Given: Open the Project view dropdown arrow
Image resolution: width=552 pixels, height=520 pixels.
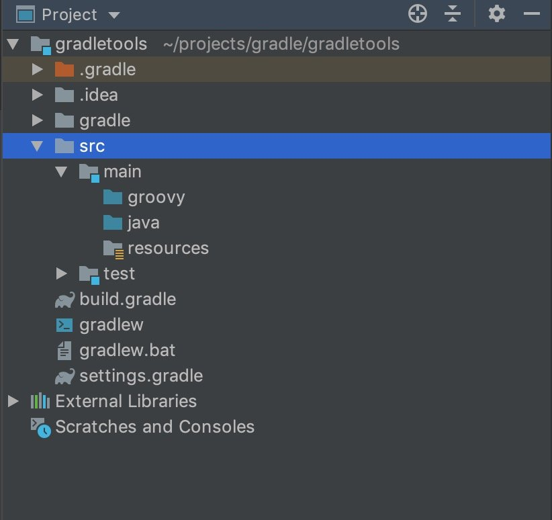Looking at the screenshot, I should 114,15.
